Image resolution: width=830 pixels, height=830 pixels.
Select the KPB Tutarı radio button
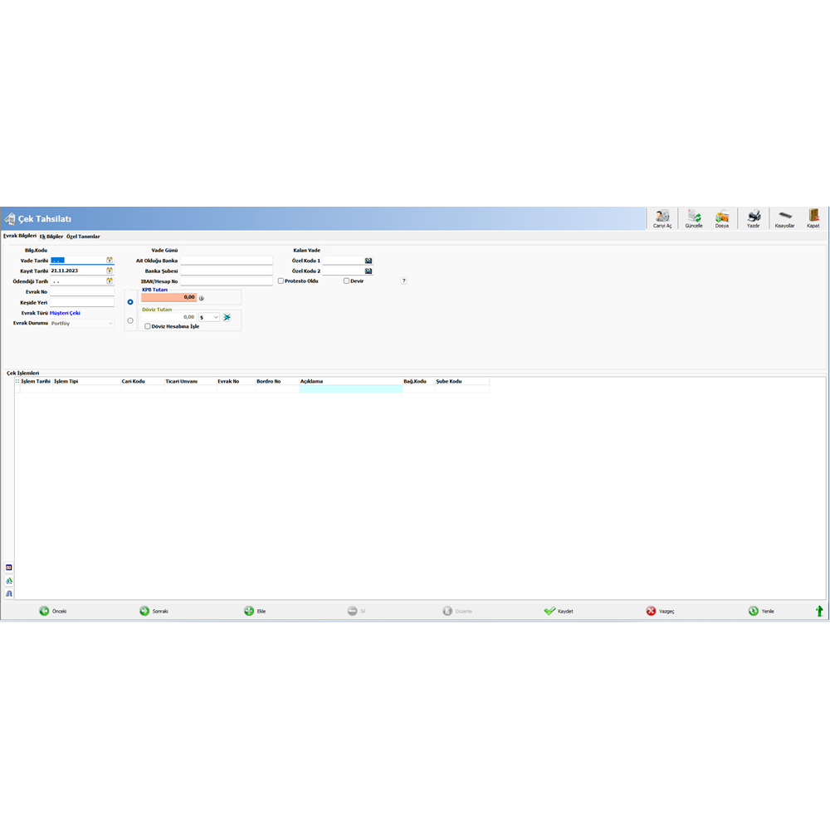(129, 300)
